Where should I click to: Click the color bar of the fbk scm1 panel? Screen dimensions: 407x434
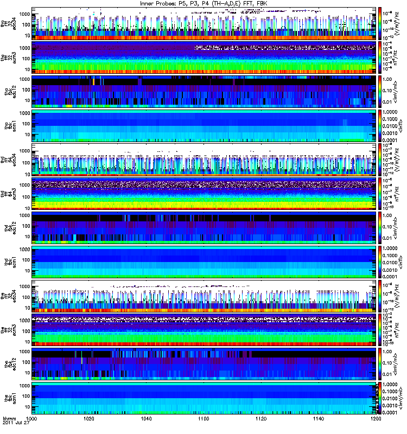coord(380,398)
